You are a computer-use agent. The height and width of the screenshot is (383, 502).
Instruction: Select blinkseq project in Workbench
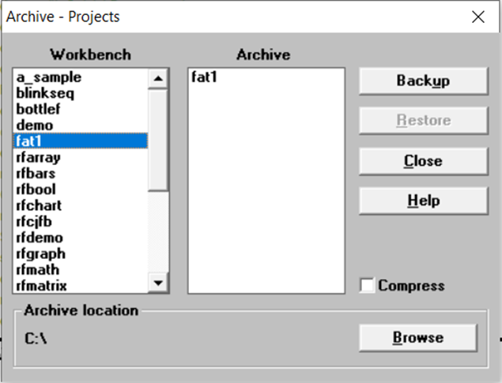81,93
